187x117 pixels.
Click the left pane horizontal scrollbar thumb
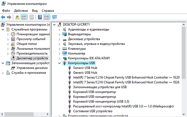19,114
